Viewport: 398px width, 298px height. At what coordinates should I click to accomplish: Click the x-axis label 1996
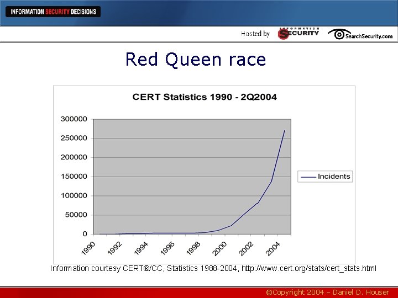[x=167, y=248]
